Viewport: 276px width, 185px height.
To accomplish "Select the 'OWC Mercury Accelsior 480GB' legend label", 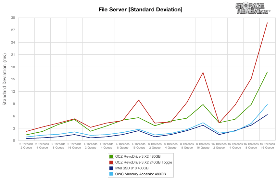I will [x=141, y=174].
